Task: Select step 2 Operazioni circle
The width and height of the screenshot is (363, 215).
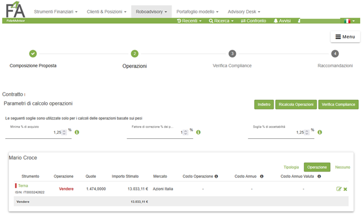Action: (134, 54)
